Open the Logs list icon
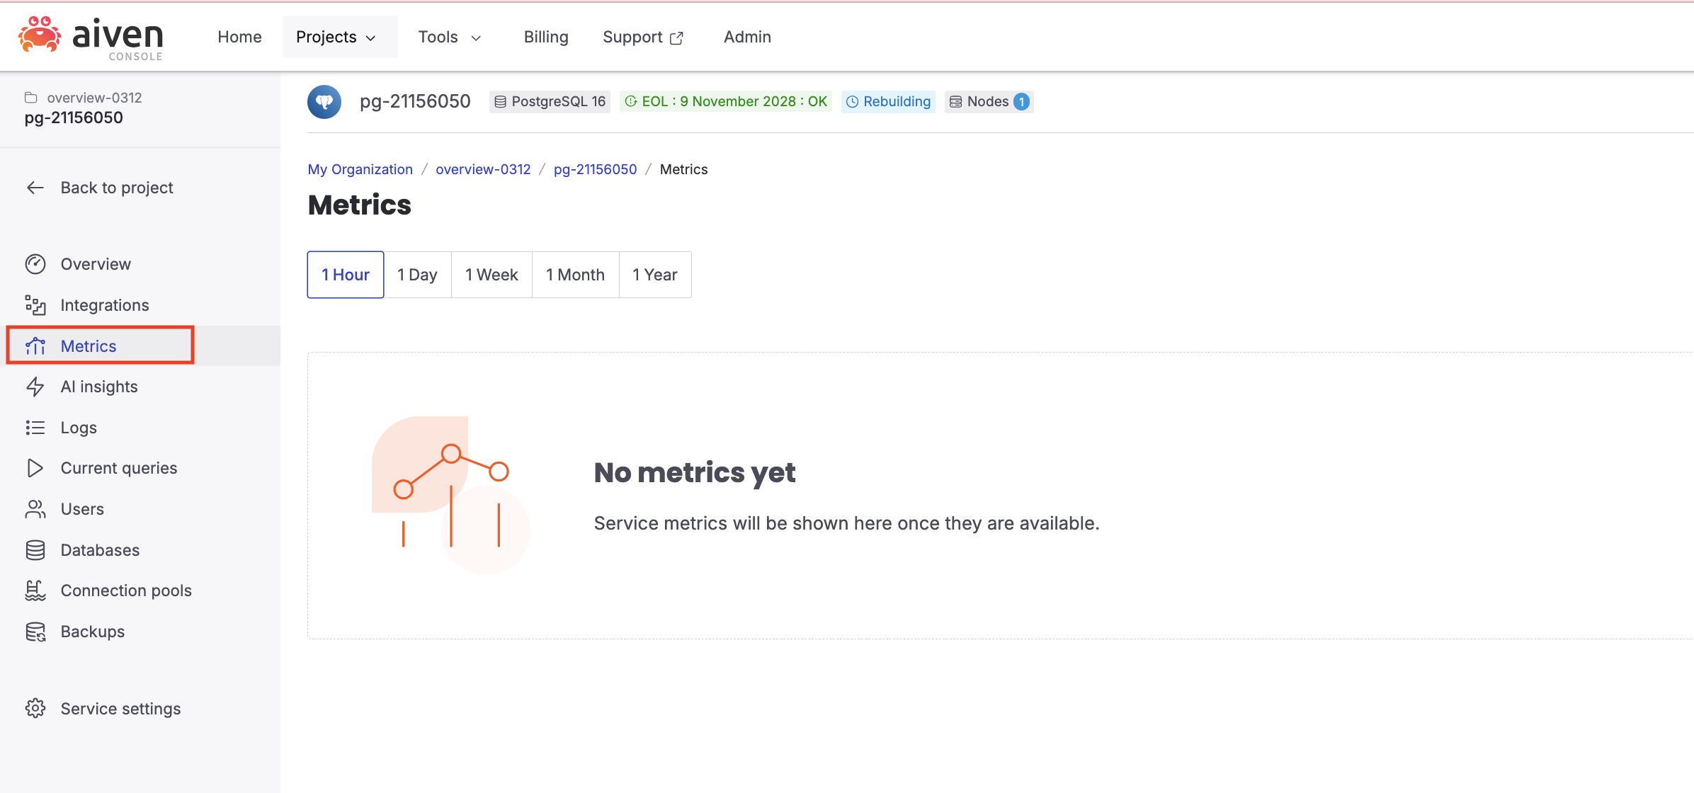1694x793 pixels. pos(35,428)
